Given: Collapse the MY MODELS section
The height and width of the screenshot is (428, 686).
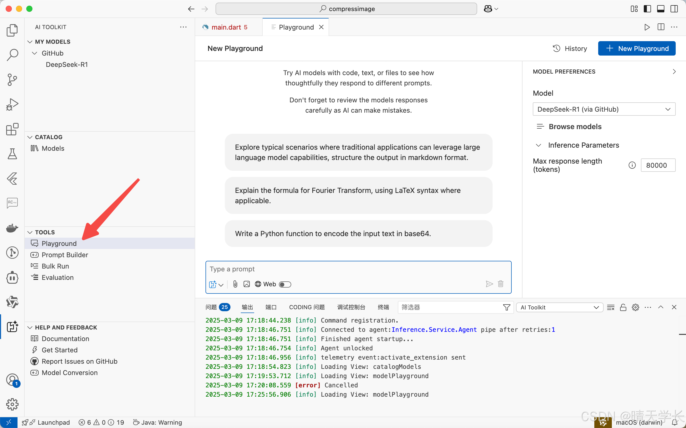Looking at the screenshot, I should 30,42.
